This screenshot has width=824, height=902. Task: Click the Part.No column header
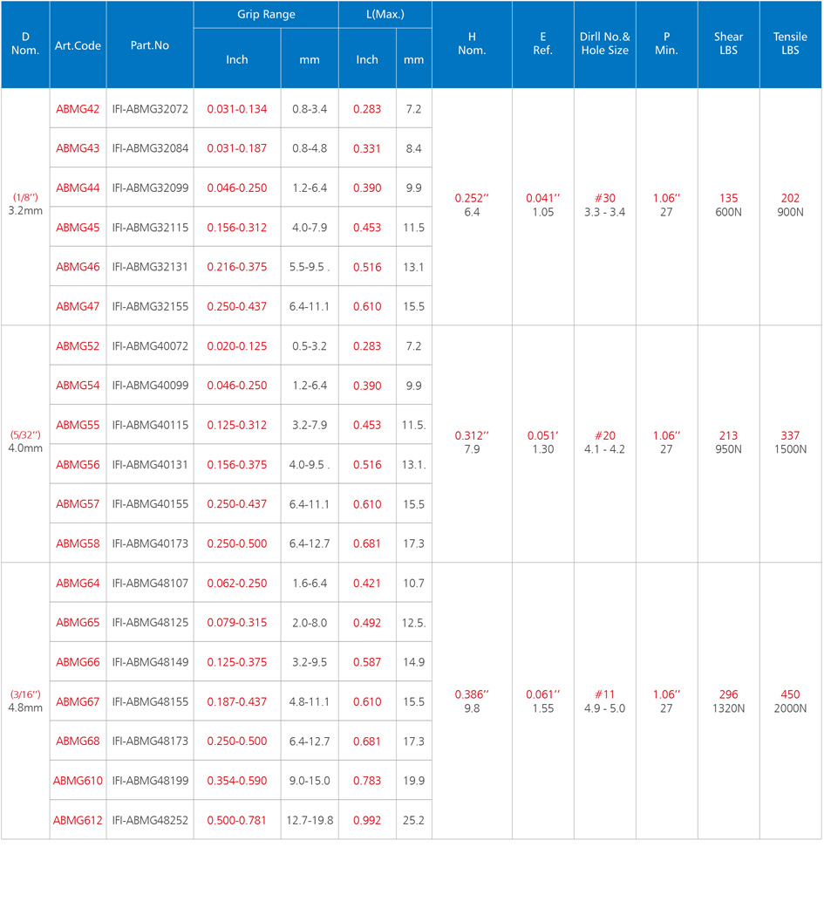(149, 44)
